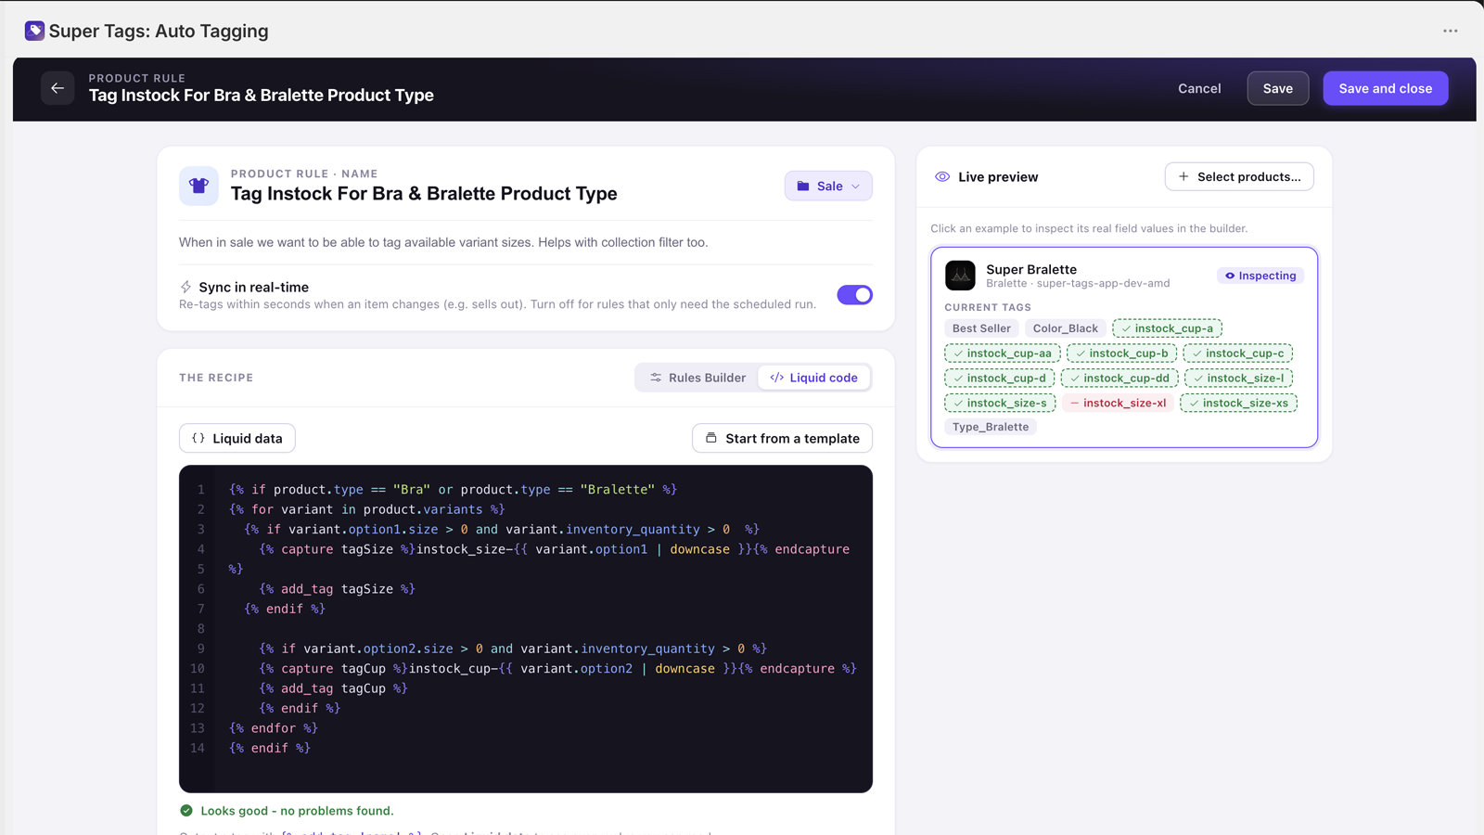The width and height of the screenshot is (1484, 835).
Task: Click the instock_cup-c tag
Action: pos(1237,353)
